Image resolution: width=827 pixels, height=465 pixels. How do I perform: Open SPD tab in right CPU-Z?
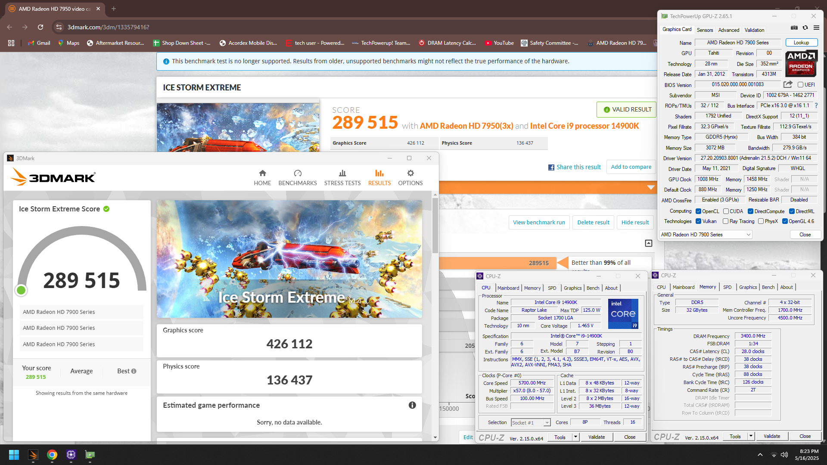pyautogui.click(x=727, y=287)
